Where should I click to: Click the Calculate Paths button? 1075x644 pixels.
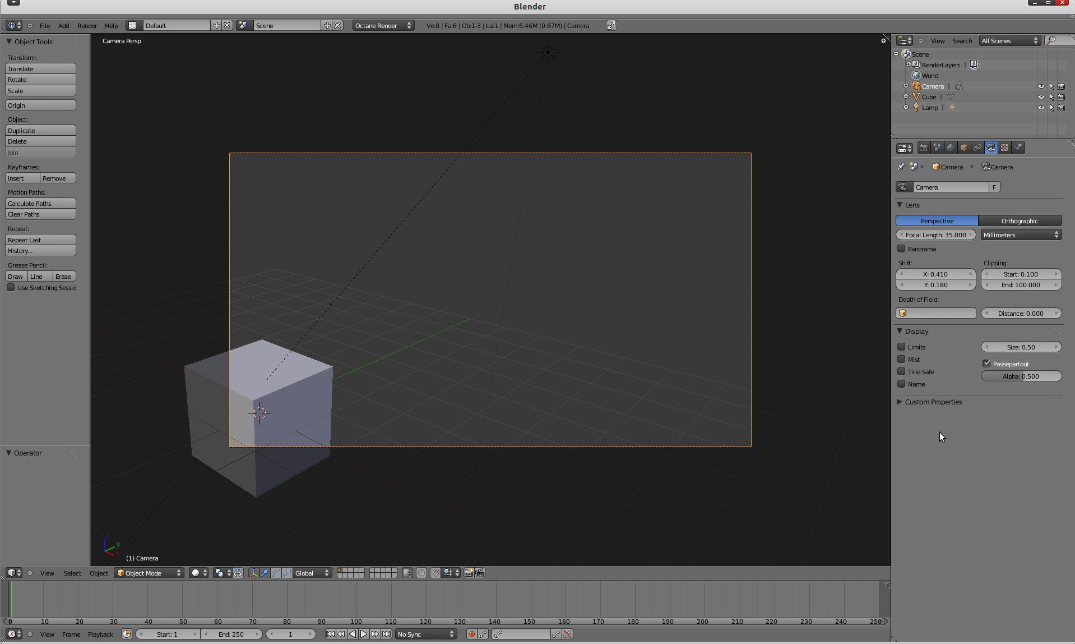tap(40, 204)
